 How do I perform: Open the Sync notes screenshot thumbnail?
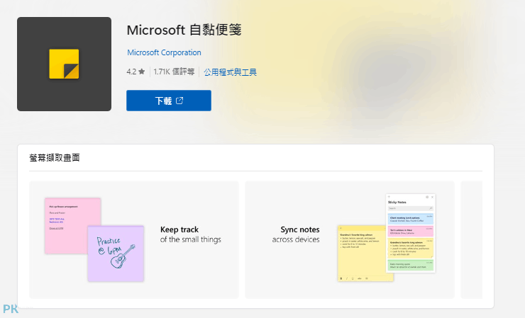click(x=350, y=239)
